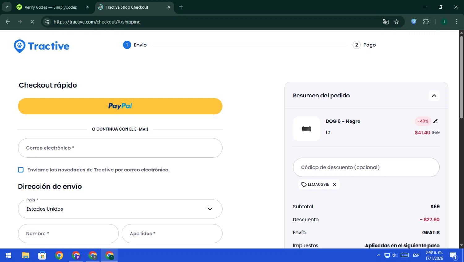Open Microsoft Store from taskbar
Image resolution: width=464 pixels, height=262 pixels.
[42, 256]
